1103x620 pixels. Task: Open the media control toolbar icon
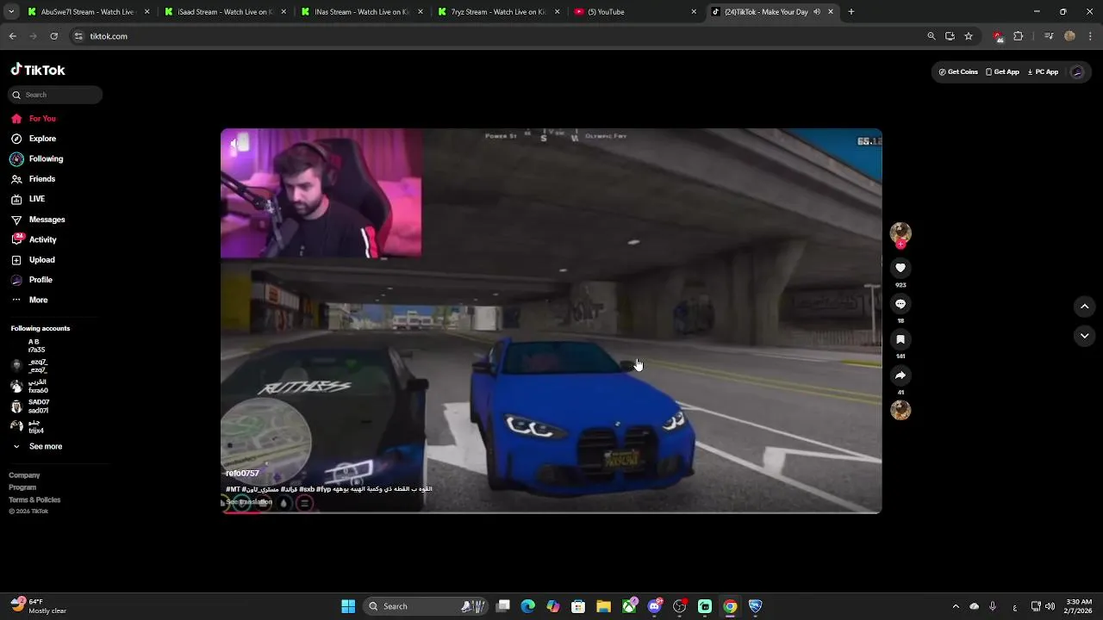click(x=1049, y=36)
